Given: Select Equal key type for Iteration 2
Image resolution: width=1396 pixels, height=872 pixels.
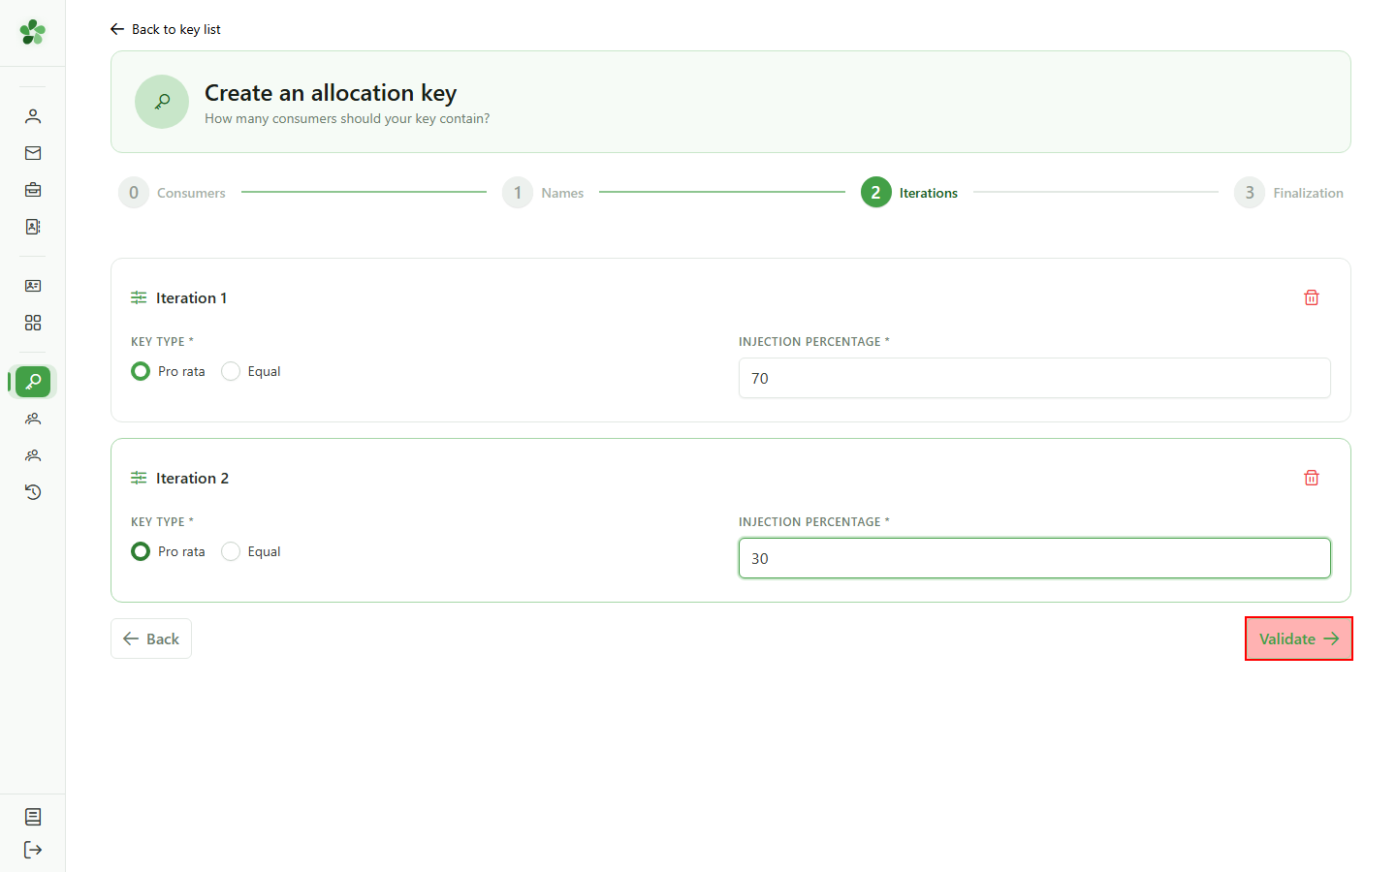Looking at the screenshot, I should tap(251, 551).
